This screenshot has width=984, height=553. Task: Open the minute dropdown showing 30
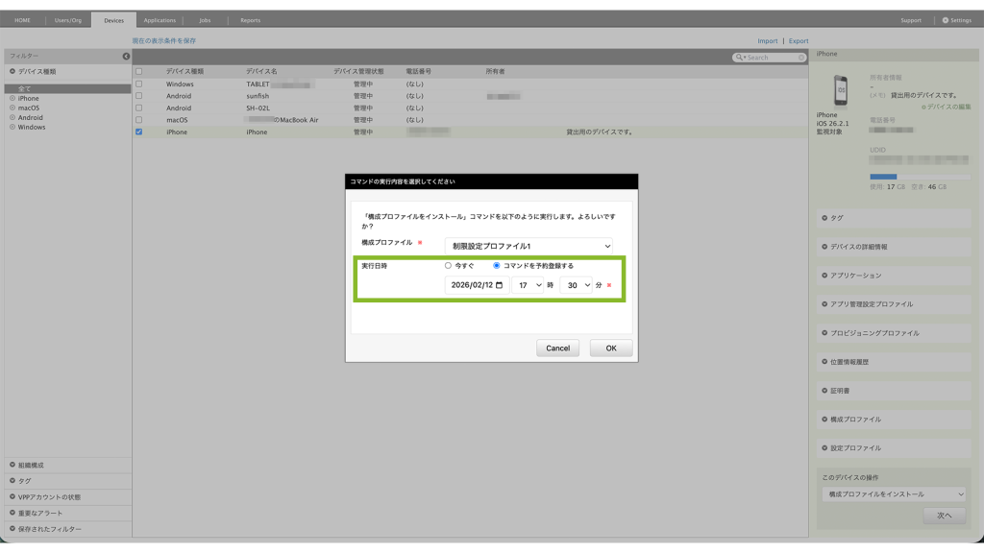pos(575,285)
